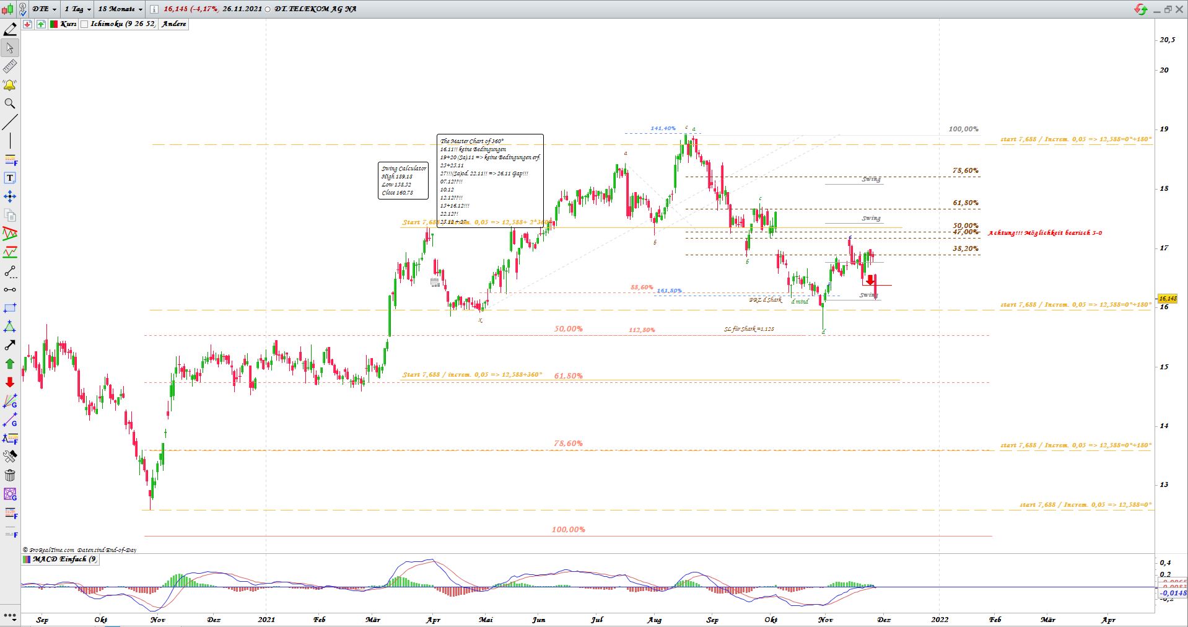Viewport: 1188px width, 627px height.
Task: Select the Fibonacci zones tool
Action: click(x=10, y=513)
